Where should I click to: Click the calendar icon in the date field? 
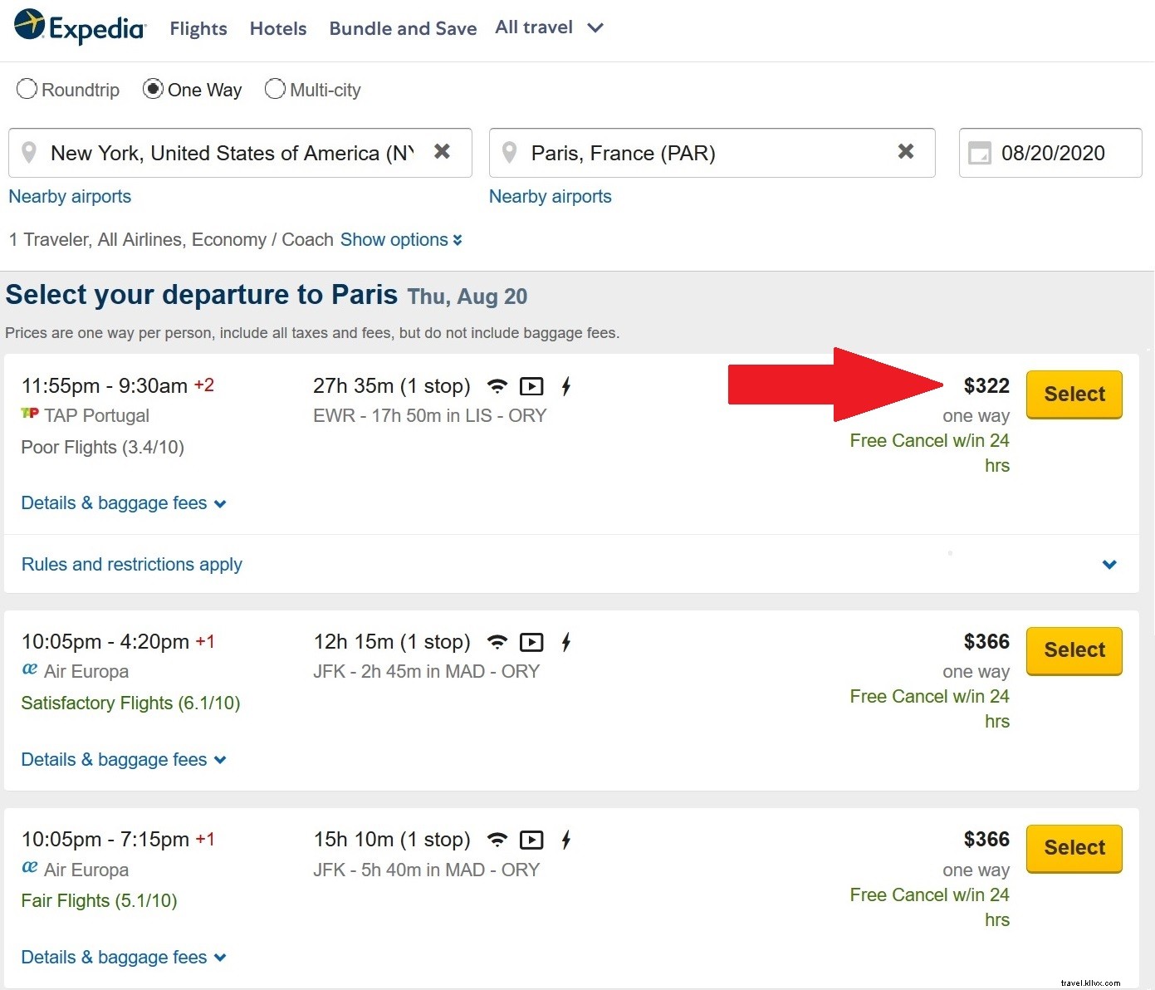coord(981,153)
